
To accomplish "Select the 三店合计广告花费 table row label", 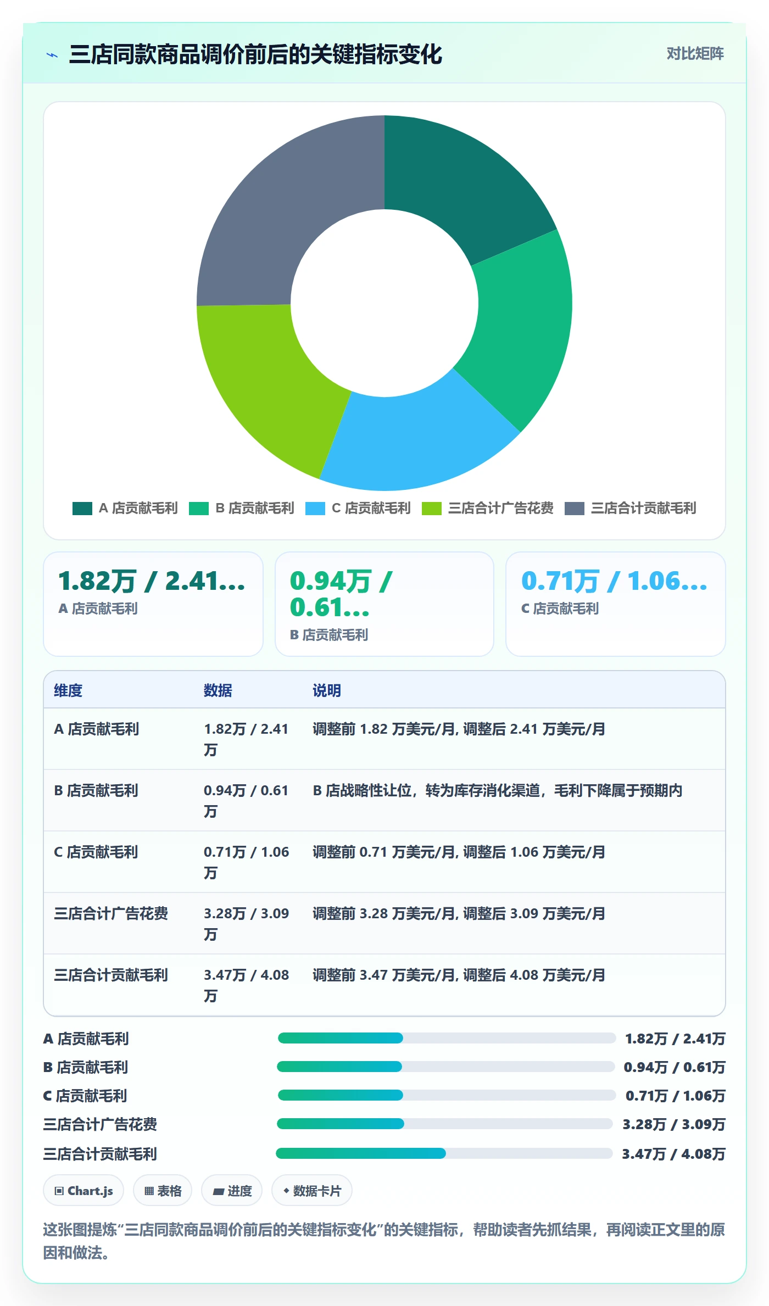I will point(111,914).
